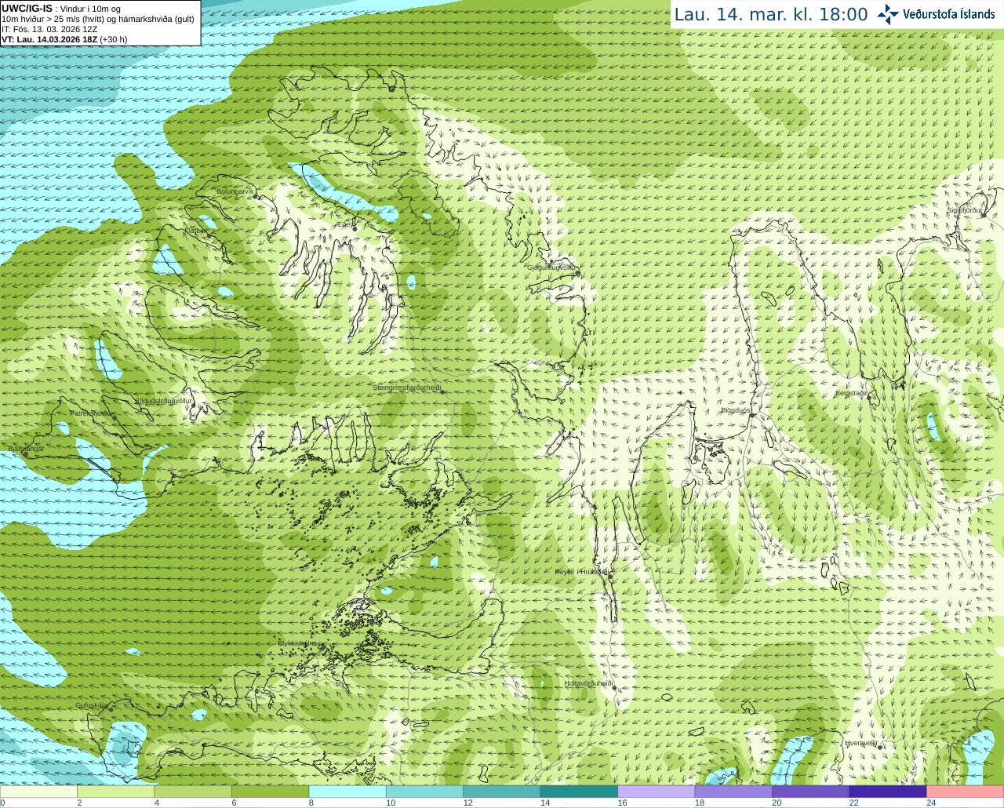Click the legend value '16'
1004x808 pixels.
click(x=622, y=803)
